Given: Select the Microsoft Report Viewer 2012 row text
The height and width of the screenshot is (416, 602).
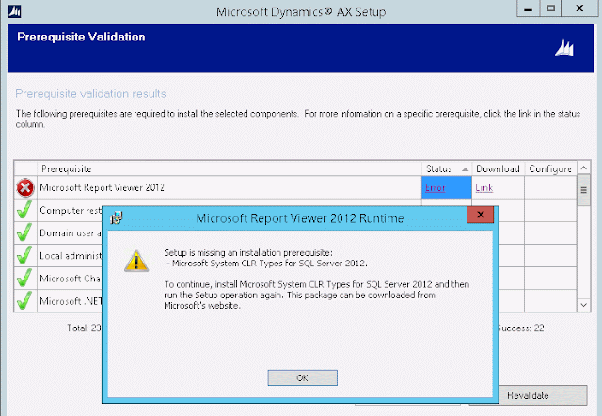Looking at the screenshot, I should (x=103, y=187).
